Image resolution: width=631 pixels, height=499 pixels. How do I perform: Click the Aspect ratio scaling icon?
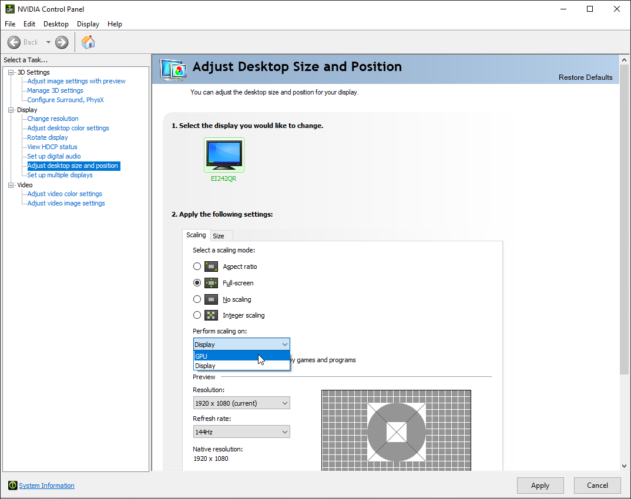[212, 266]
